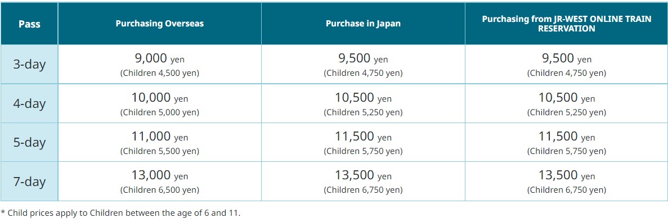Click the child prices footnote text
668x222 pixels.
[120, 212]
